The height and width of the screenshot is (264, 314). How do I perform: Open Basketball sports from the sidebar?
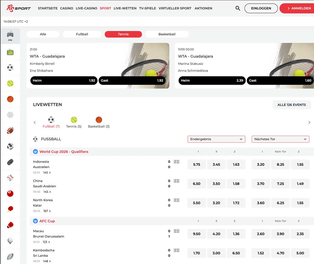10,99
